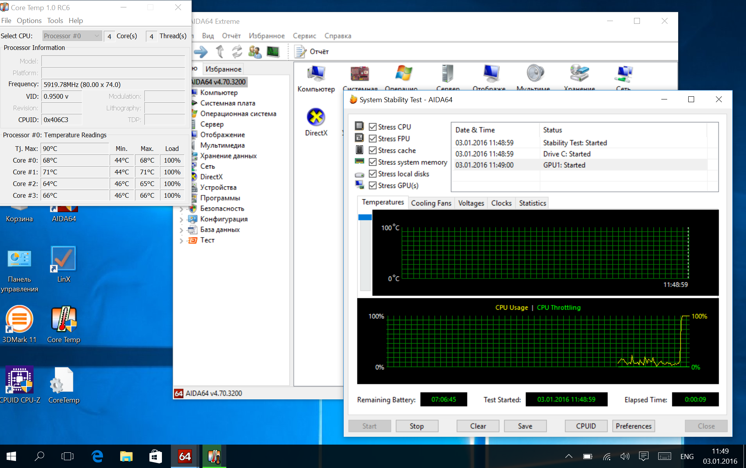Screen dimensions: 746x468
Task: Select the Хранение данных tree item
Action: pyautogui.click(x=228, y=156)
